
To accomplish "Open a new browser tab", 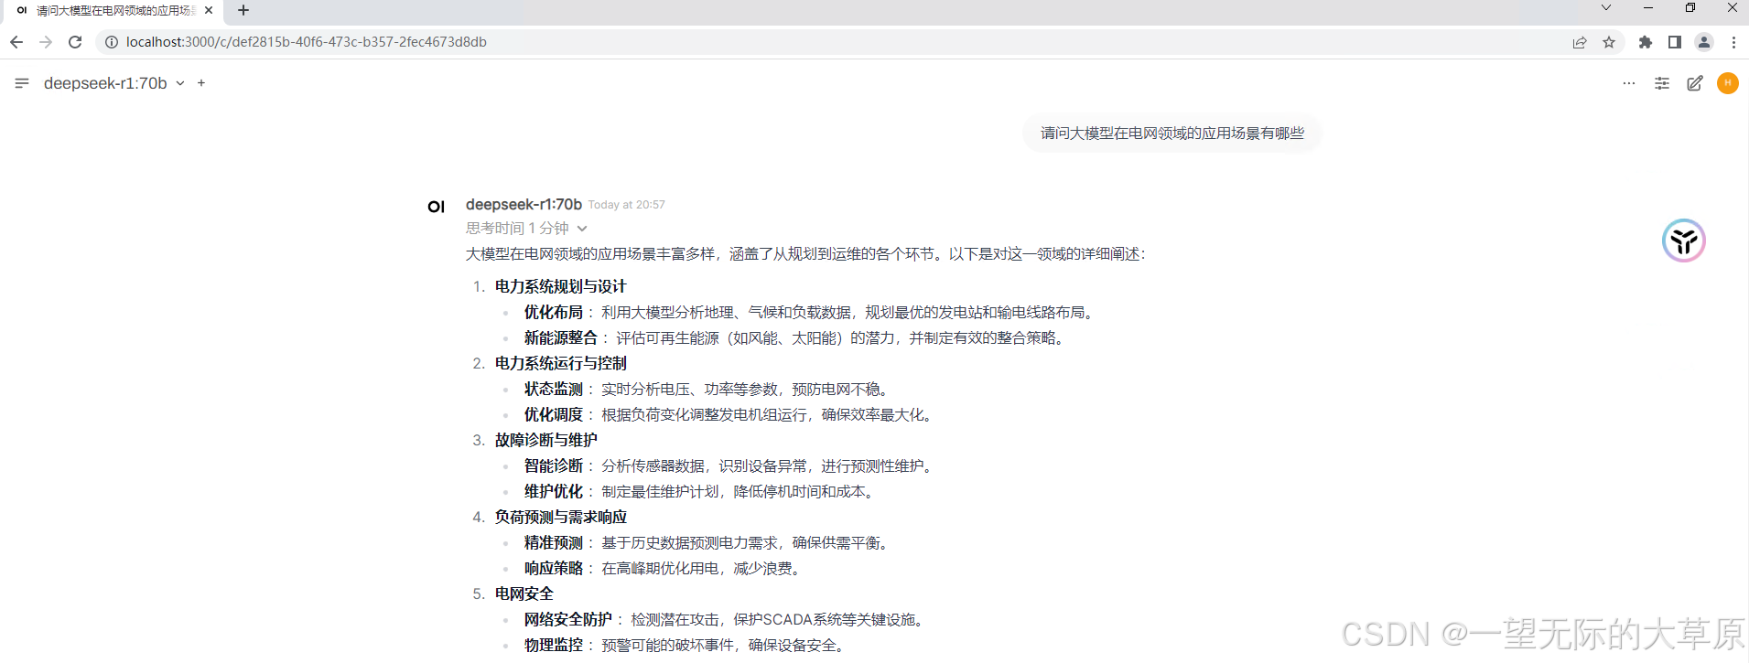I will (243, 11).
